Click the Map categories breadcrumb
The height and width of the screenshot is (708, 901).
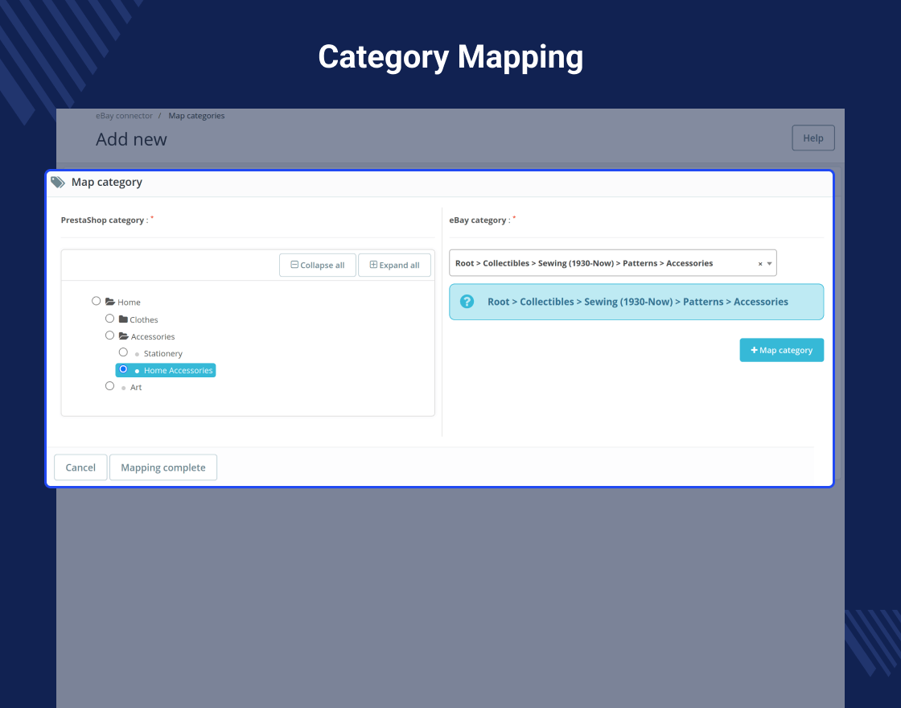(x=196, y=116)
